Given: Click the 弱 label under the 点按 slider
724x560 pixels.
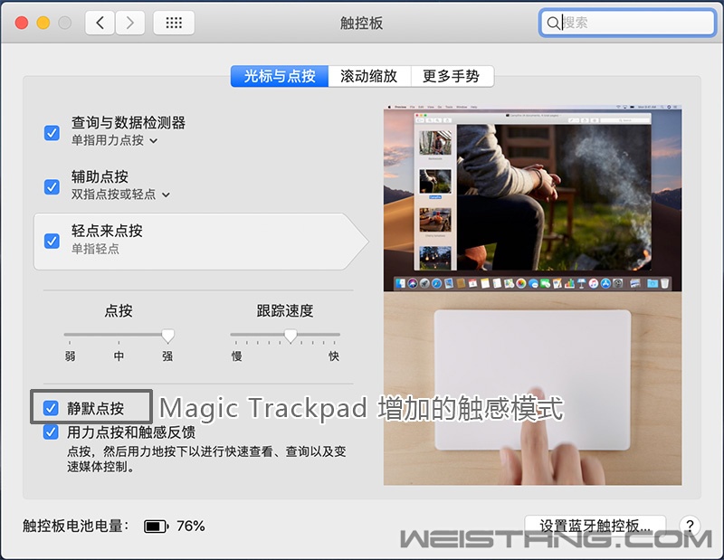Looking at the screenshot, I should click(x=70, y=356).
